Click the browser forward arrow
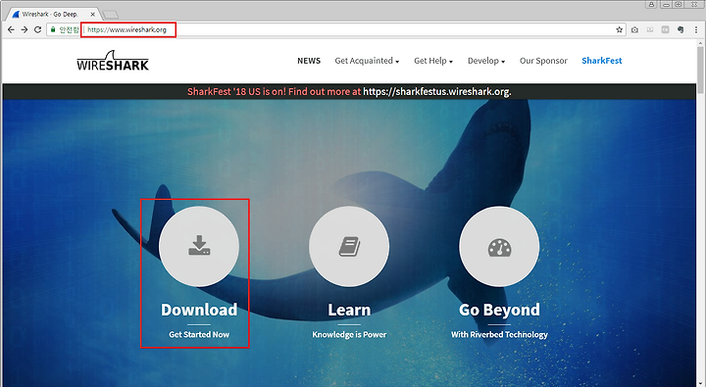Viewport: 706px width, 387px height. (25, 29)
